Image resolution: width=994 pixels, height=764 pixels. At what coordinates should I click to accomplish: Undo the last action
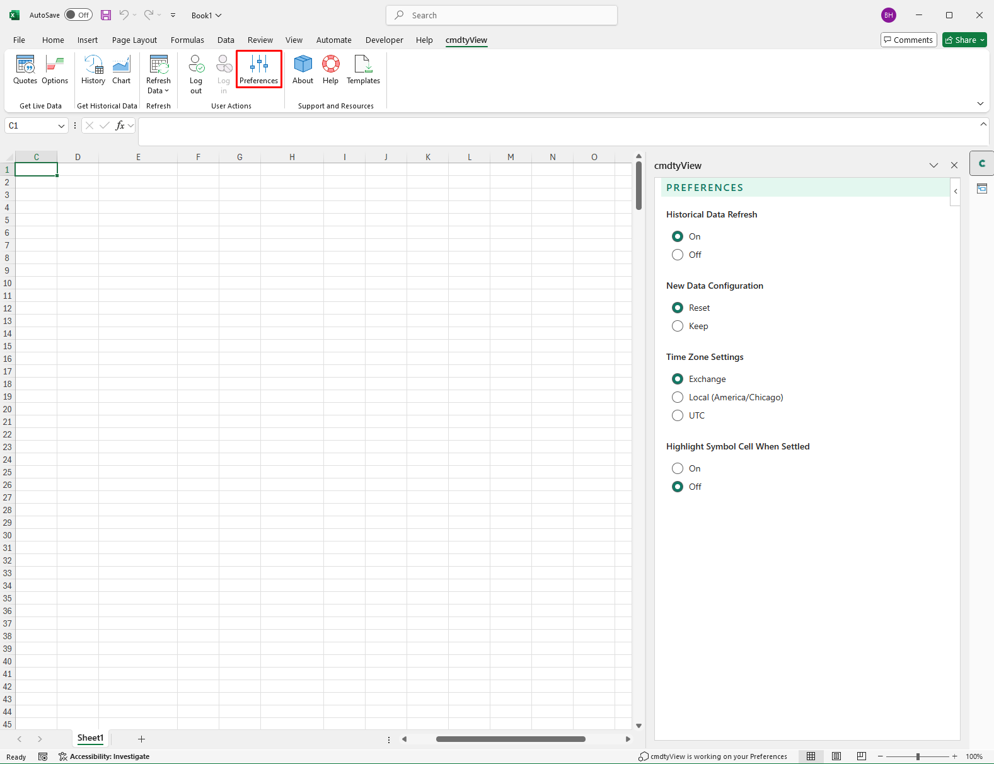124,15
